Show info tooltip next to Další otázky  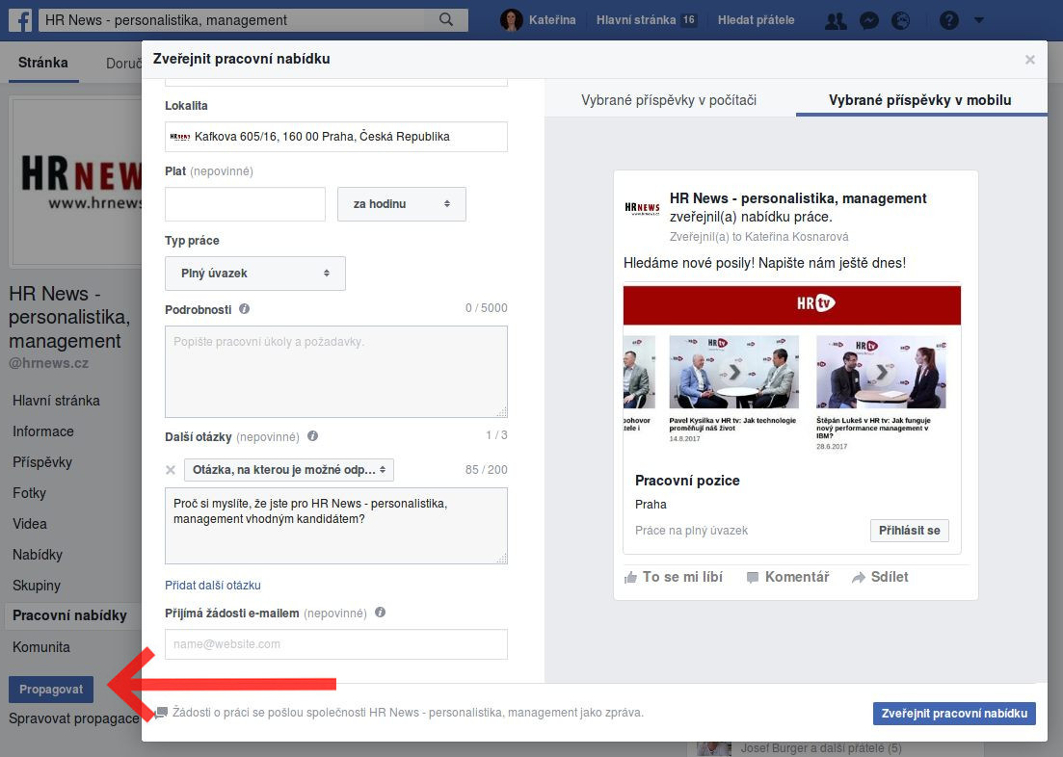click(x=312, y=436)
